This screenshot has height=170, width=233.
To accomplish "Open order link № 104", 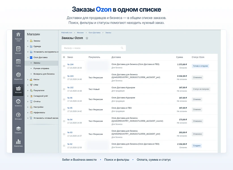I will (70, 64).
